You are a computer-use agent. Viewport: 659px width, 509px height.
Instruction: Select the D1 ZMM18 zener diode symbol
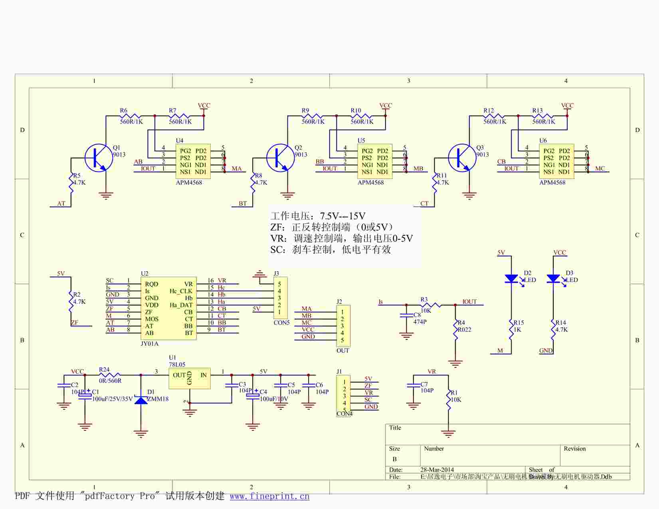pyautogui.click(x=141, y=400)
